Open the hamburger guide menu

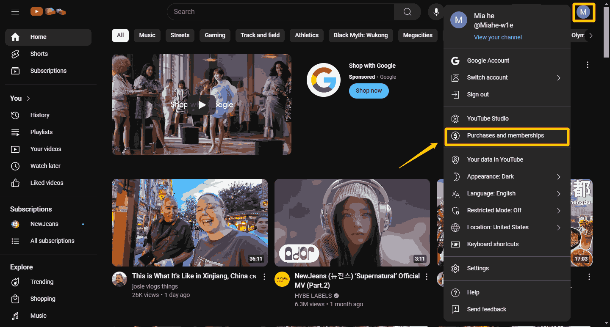[15, 12]
